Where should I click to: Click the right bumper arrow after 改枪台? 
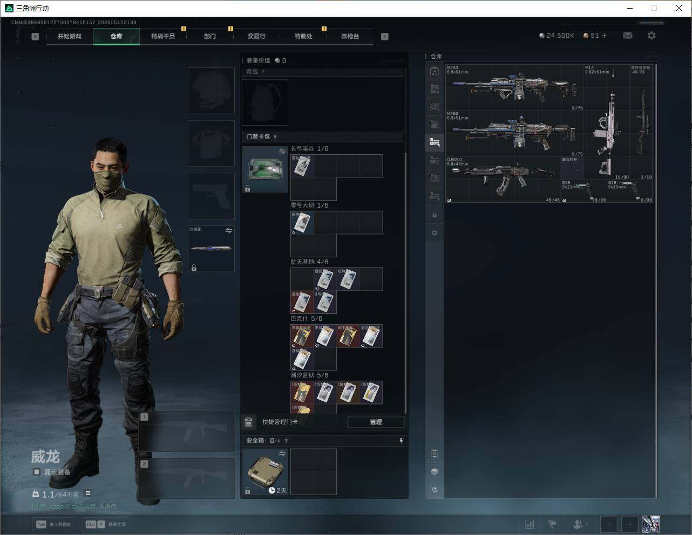385,37
